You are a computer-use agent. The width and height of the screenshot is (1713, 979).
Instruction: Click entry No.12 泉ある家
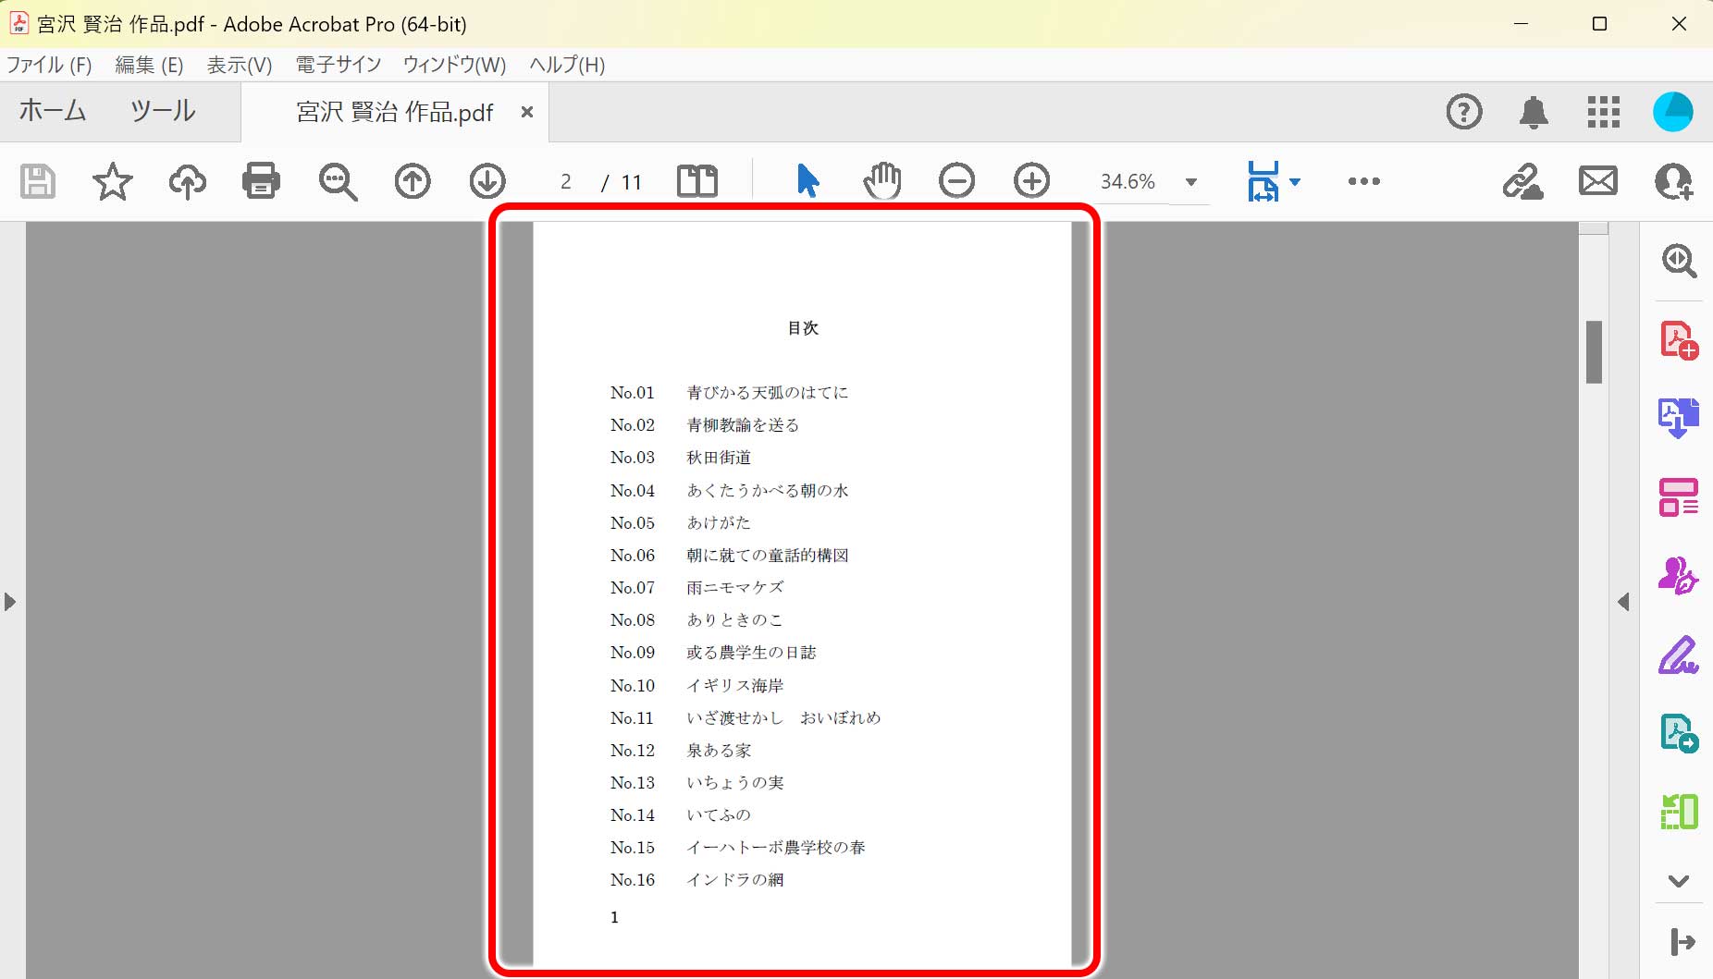[681, 751]
